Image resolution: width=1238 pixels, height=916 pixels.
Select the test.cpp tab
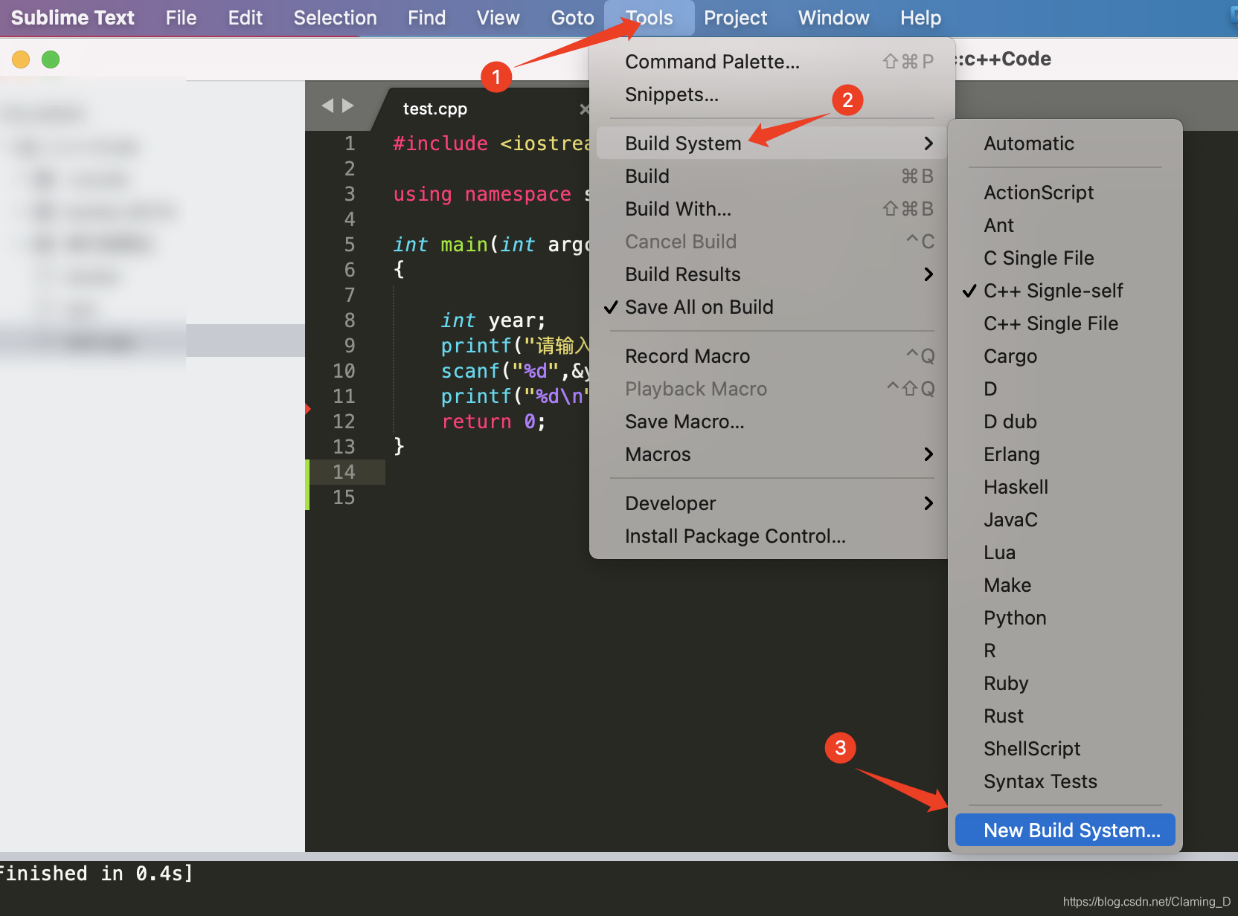(435, 109)
